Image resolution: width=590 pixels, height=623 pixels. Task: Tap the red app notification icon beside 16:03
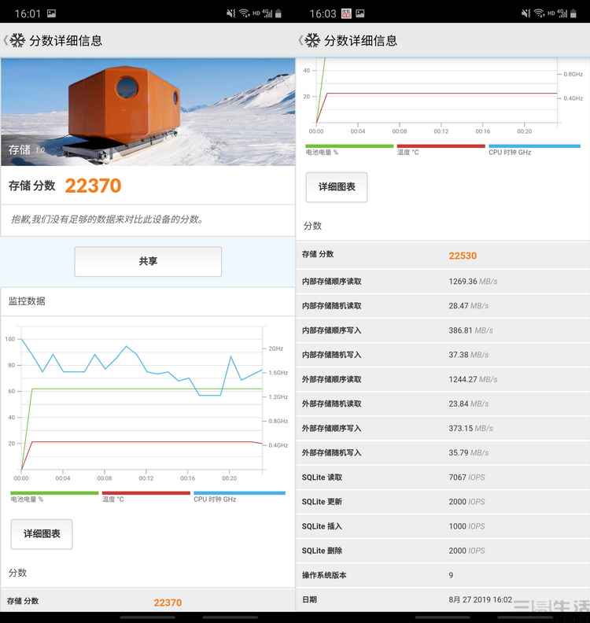346,13
